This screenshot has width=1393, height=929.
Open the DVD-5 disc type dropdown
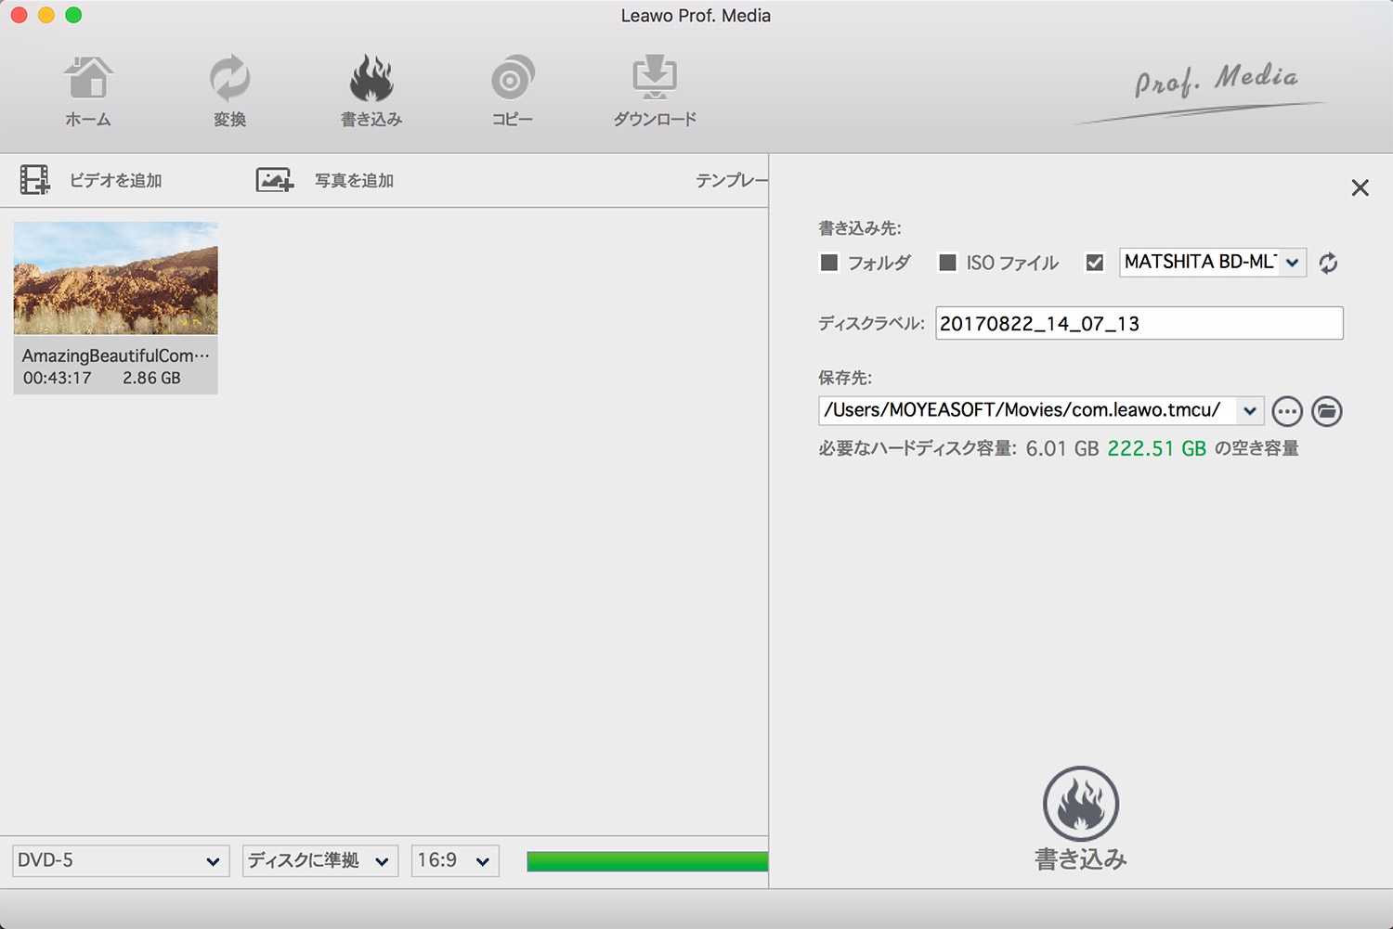coord(121,860)
